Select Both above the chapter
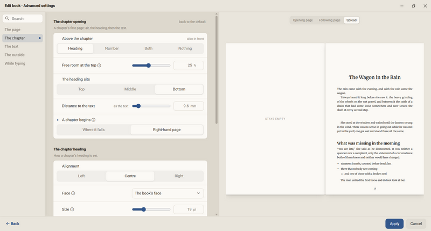 click(x=149, y=48)
